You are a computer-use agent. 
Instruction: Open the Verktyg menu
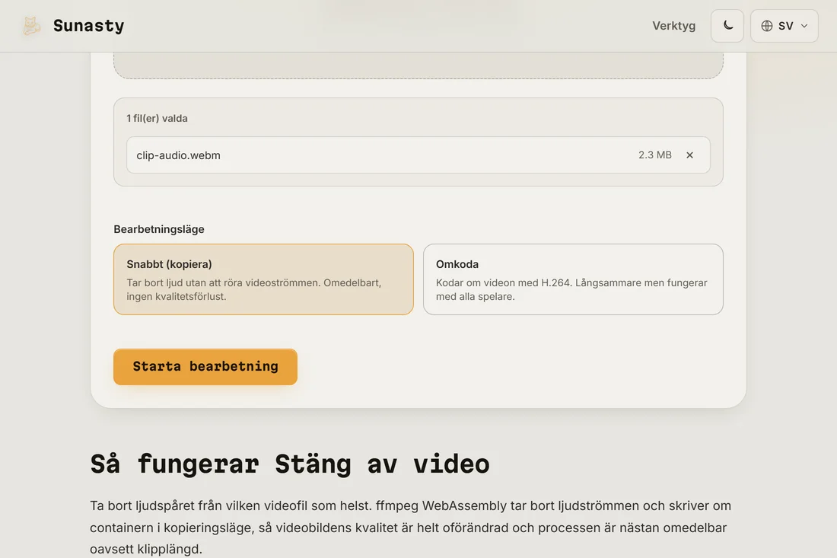(x=673, y=26)
